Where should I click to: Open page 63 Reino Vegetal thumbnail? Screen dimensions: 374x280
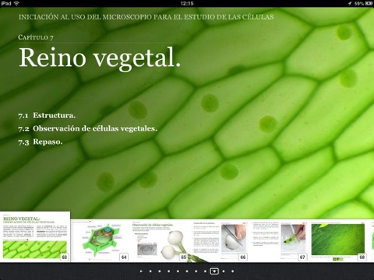(x=35, y=236)
